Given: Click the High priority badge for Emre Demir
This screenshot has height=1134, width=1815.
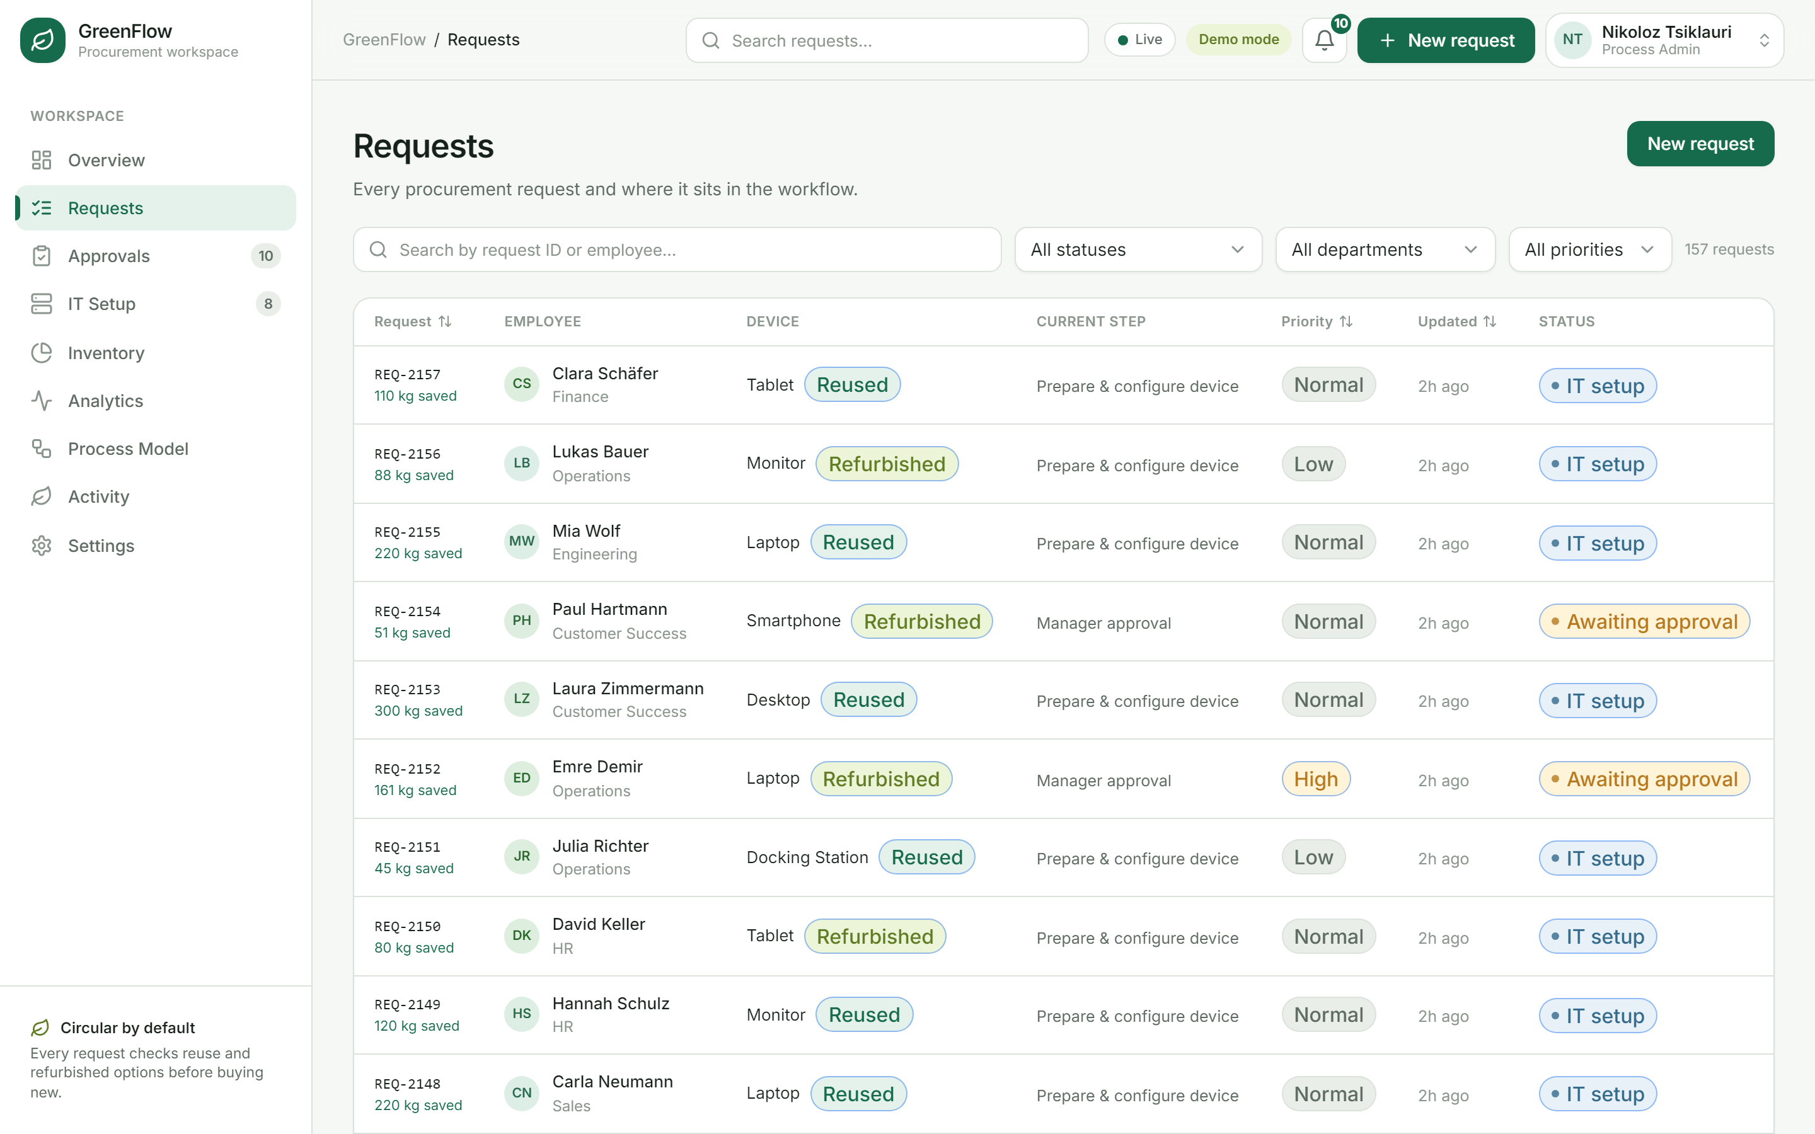Looking at the screenshot, I should [1315, 779].
